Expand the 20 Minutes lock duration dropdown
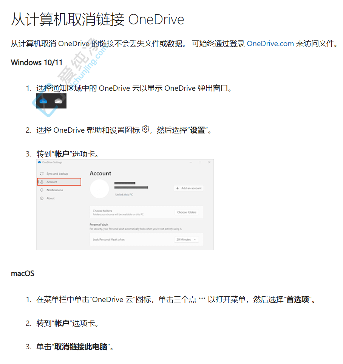Viewport: 343px width, 364px height. coord(187,240)
